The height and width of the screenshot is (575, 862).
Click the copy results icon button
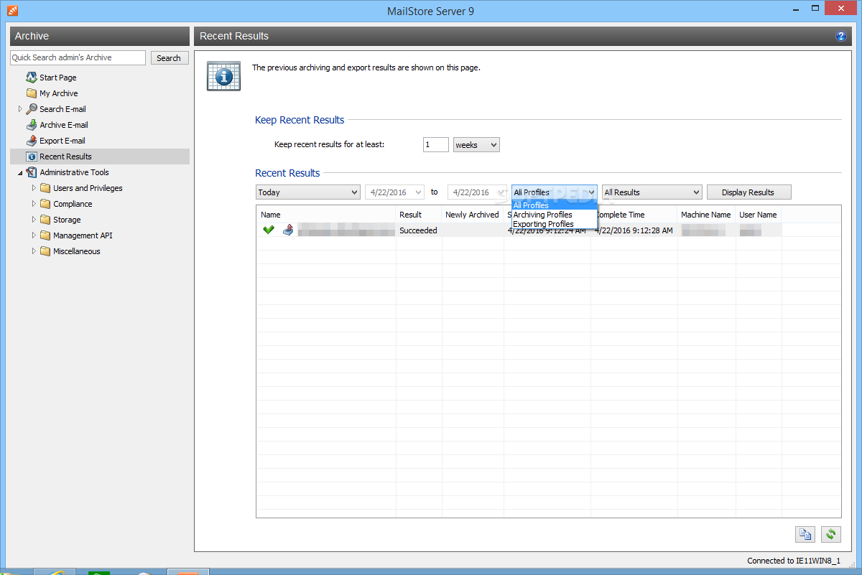tap(805, 534)
